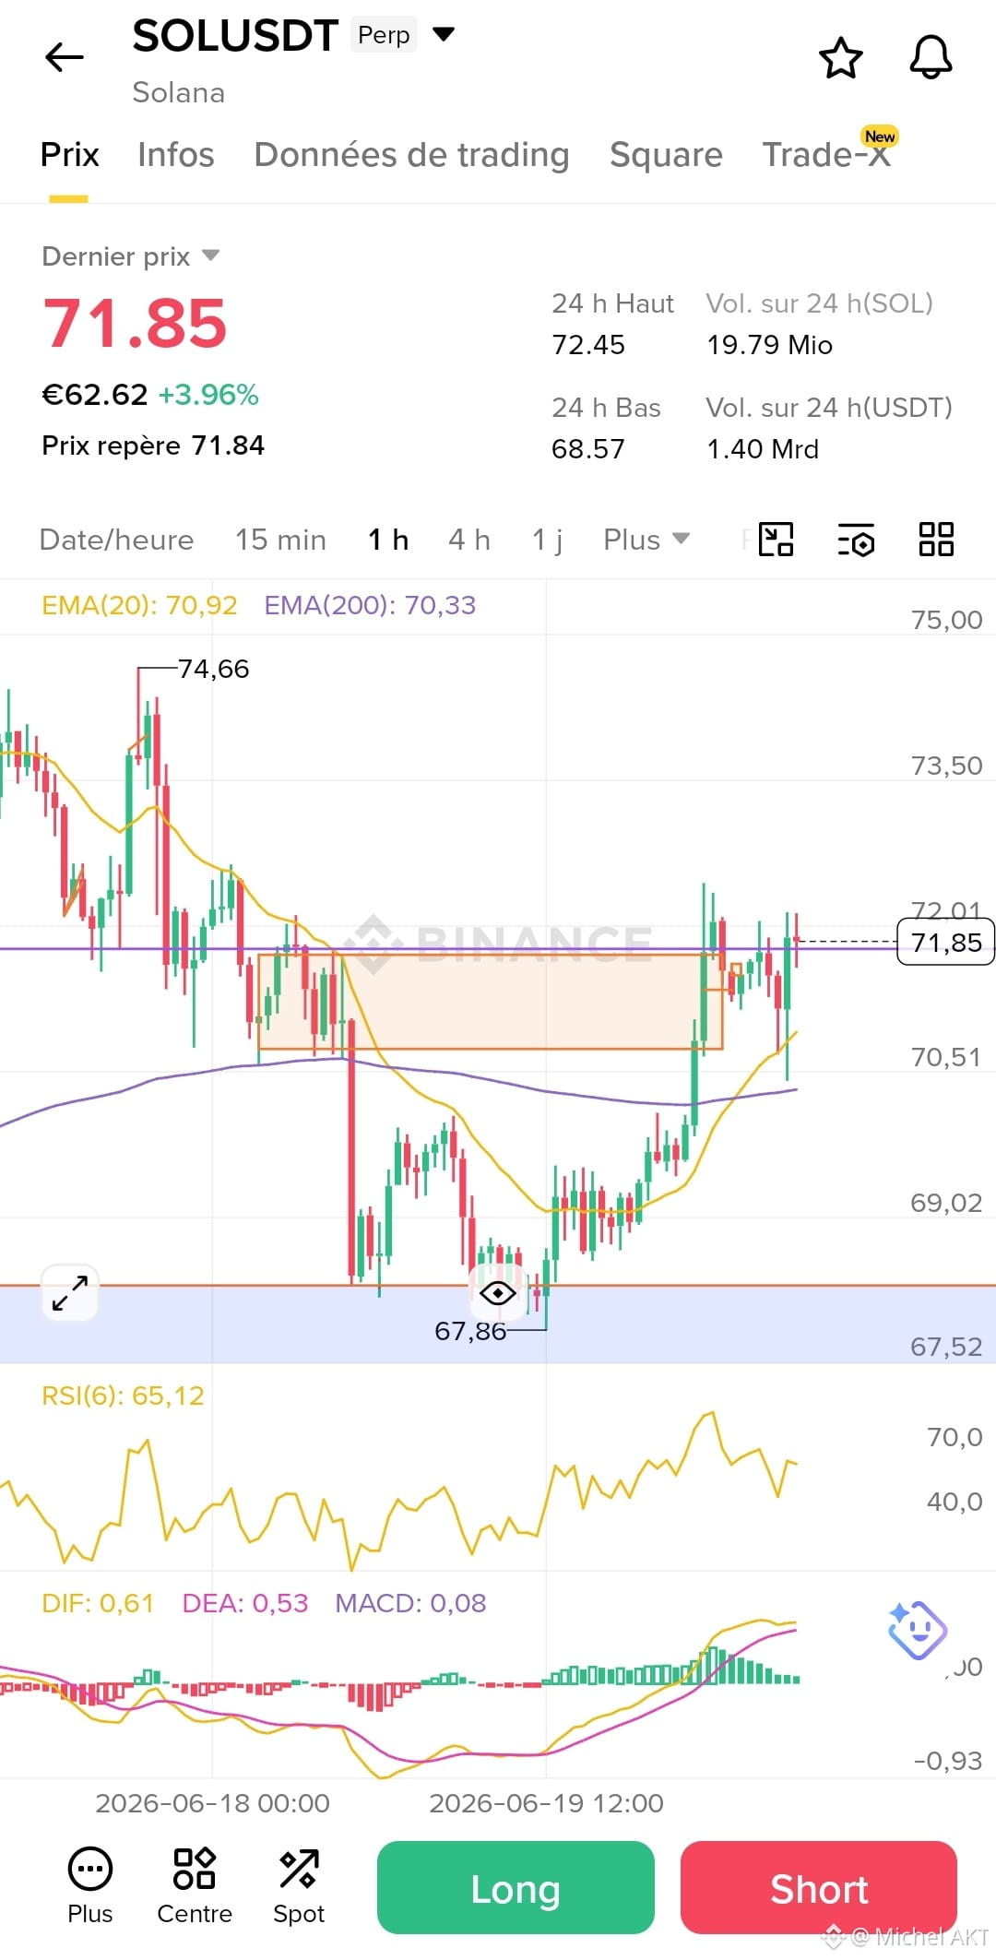Tap the 24 h Bas value 68.57
The height and width of the screenshot is (1960, 996).
click(588, 449)
